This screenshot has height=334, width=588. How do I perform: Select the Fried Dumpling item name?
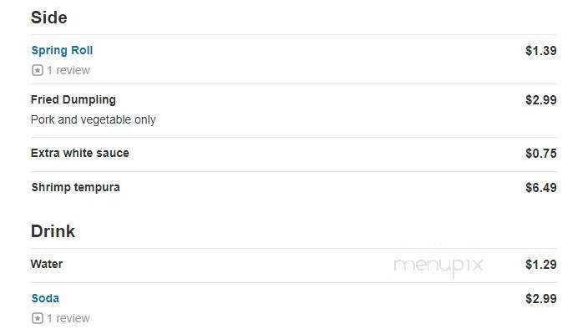[x=73, y=99]
